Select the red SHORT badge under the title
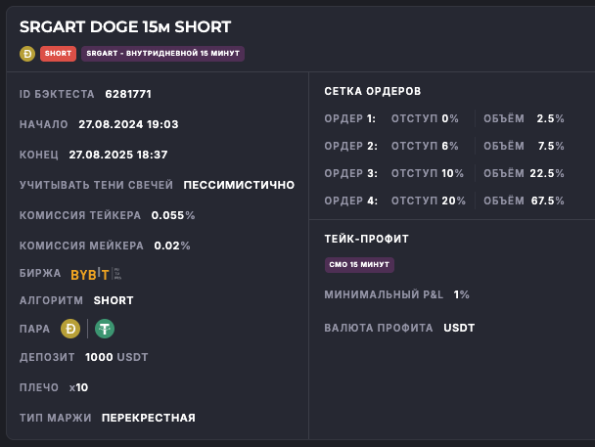This screenshot has width=595, height=447. pyautogui.click(x=59, y=53)
